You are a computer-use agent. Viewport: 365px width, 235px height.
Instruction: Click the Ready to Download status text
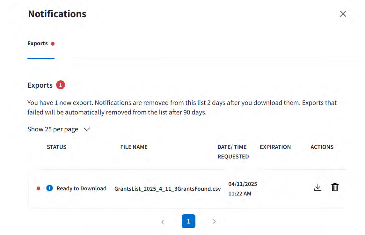click(81, 188)
